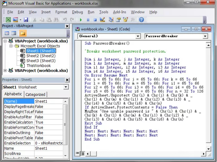The height and width of the screenshot is (162, 217).
Task: Click the blue Help question mark icon
Action: tap(141, 20)
